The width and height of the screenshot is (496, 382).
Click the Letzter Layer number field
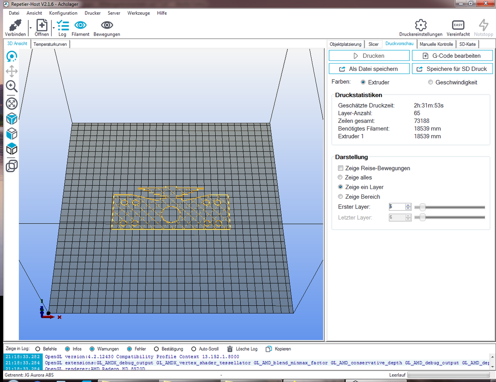coord(397,217)
